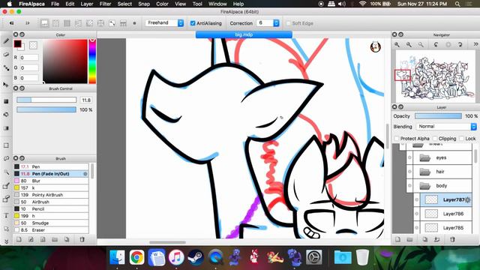Open the Blending mode dropdown
This screenshot has height=270, width=480.
coord(446,127)
